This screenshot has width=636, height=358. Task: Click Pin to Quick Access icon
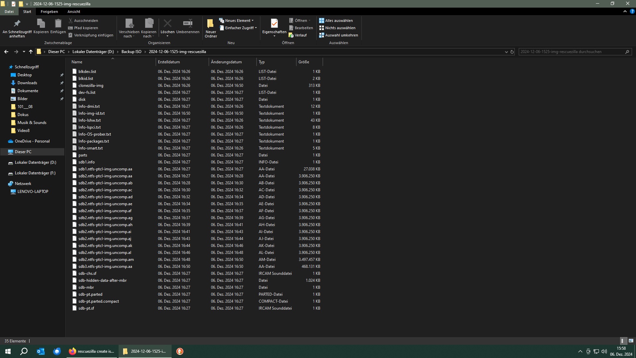pyautogui.click(x=17, y=24)
